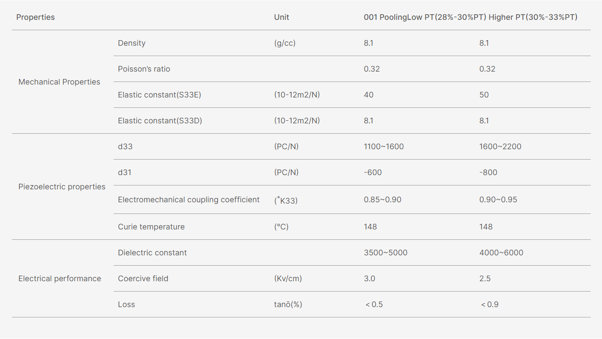Click the Mechanical Properties group label

59,82
